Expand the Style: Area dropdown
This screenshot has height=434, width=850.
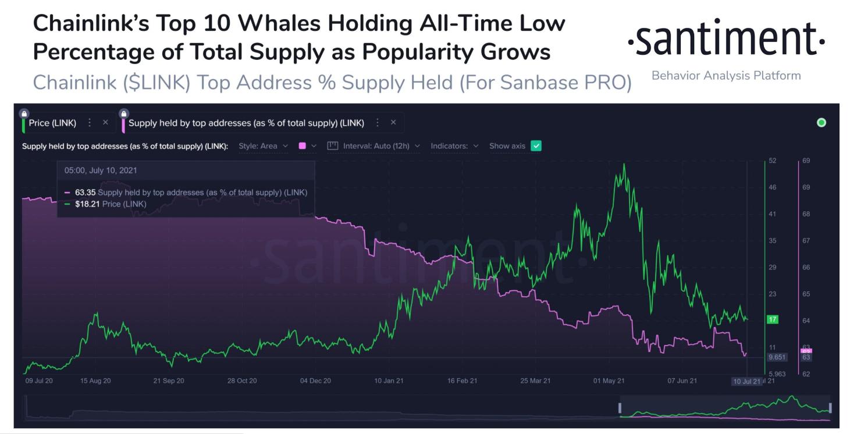pos(264,146)
